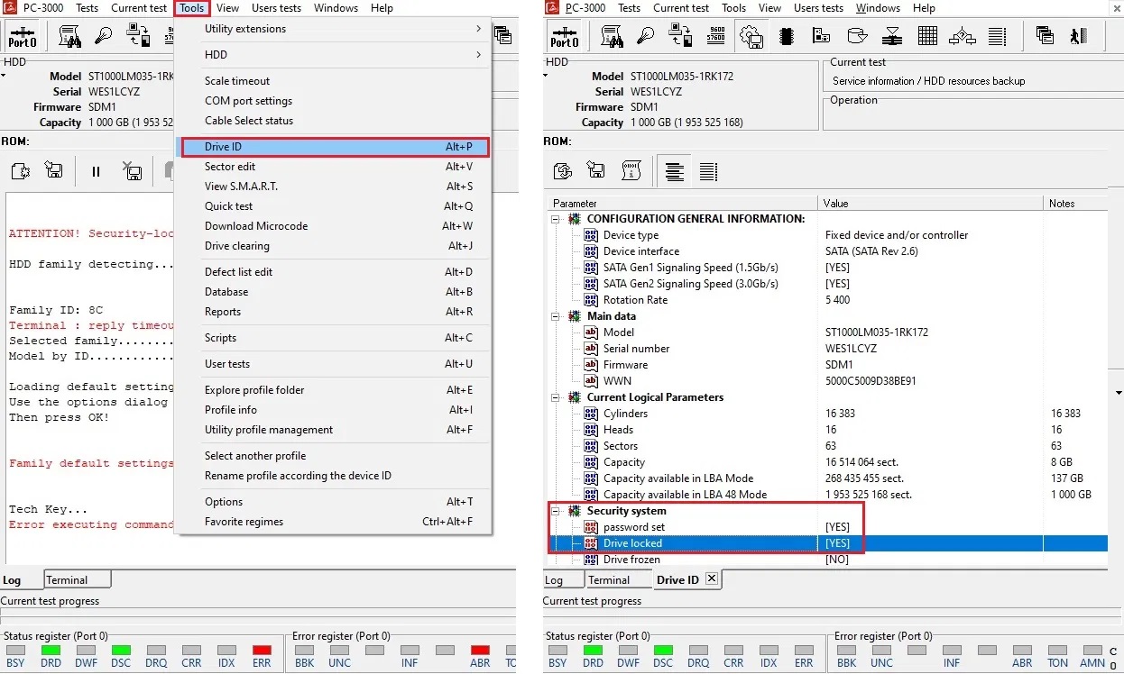This screenshot has height=674, width=1124.
Task: Pause the current test
Action: coord(97,169)
